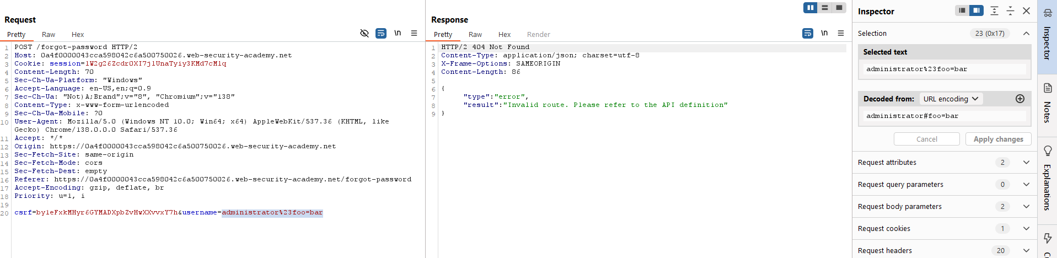Expand the Request body parameters section
Image resolution: width=1057 pixels, height=258 pixels.
click(x=1026, y=207)
